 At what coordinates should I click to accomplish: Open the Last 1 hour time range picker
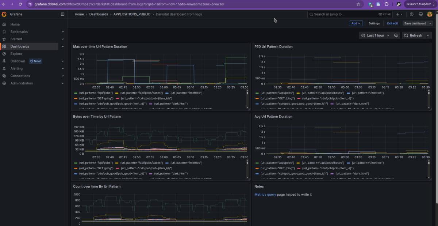375,35
